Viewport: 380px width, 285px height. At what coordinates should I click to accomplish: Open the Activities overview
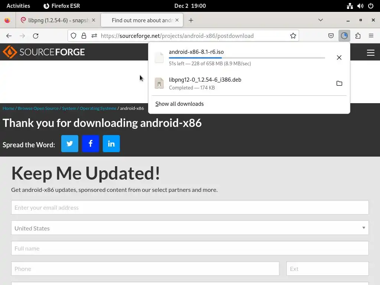coord(18,6)
